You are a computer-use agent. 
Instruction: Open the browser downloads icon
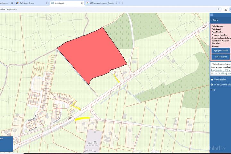[227, 9]
